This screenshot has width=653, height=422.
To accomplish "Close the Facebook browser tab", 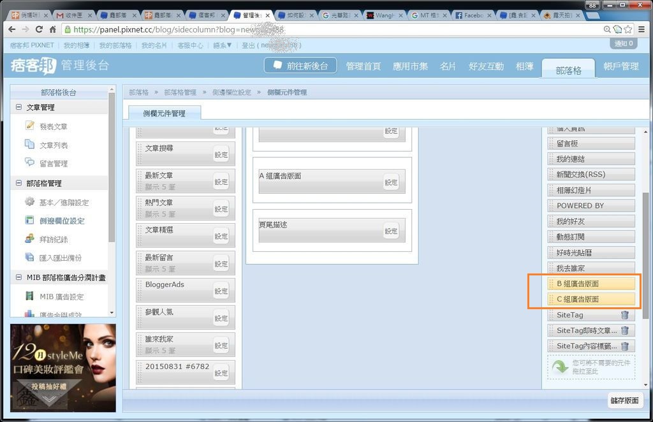I will [x=489, y=15].
